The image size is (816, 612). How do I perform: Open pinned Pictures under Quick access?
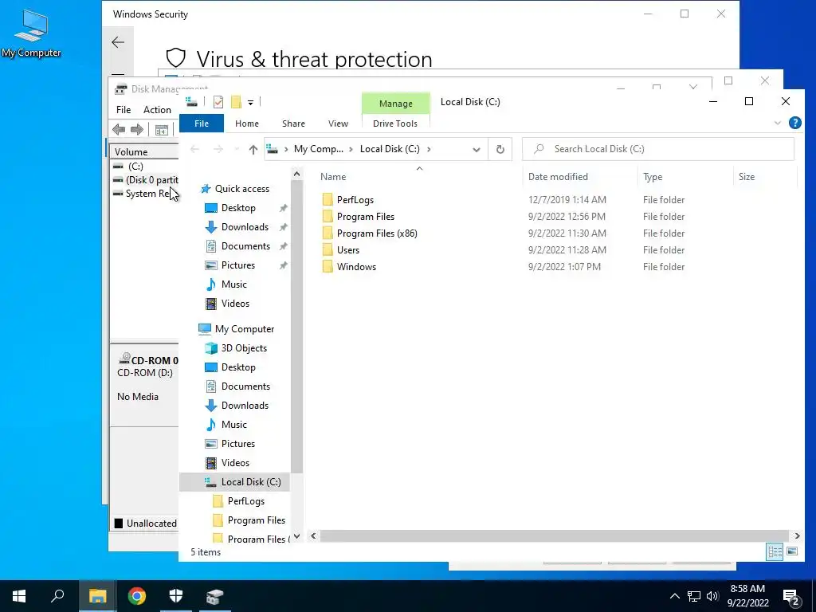(237, 265)
